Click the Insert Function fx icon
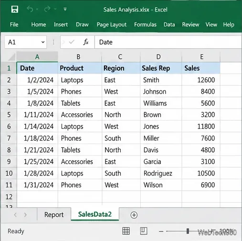The height and width of the screenshot is (241, 242). [x=86, y=42]
